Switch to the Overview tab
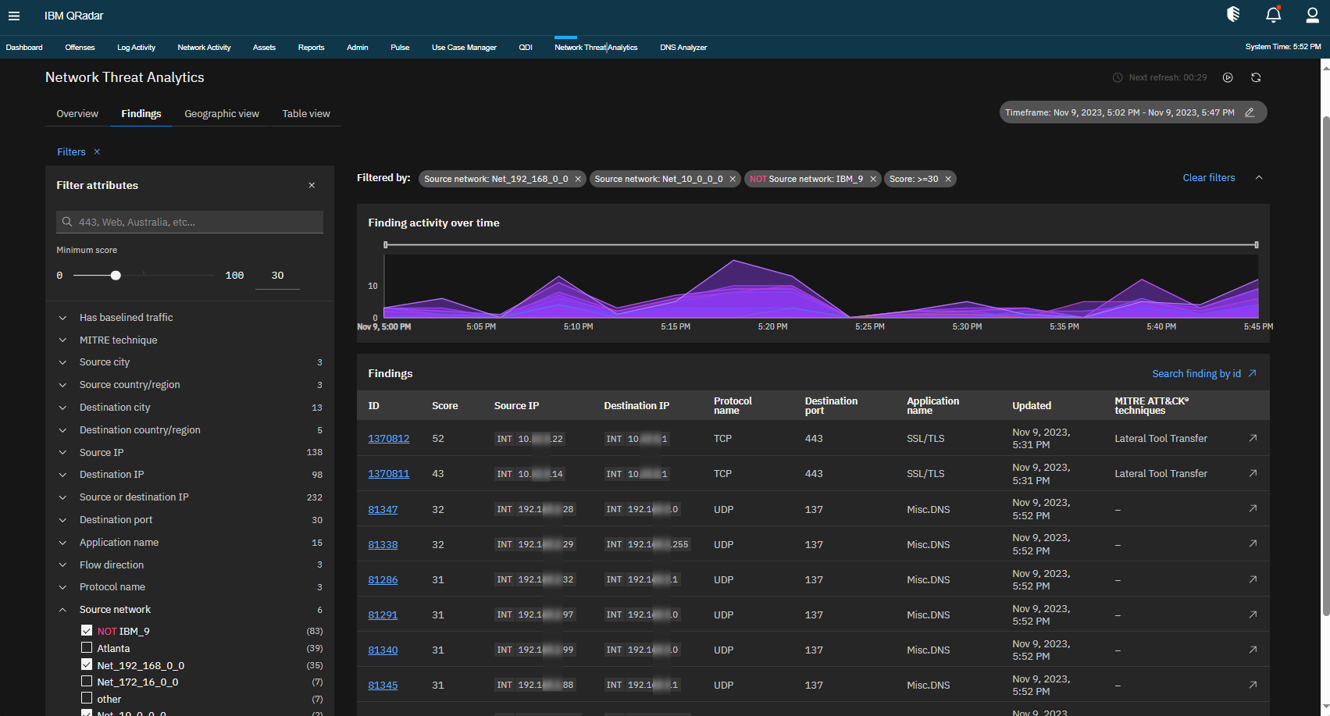The image size is (1330, 716). pos(77,113)
